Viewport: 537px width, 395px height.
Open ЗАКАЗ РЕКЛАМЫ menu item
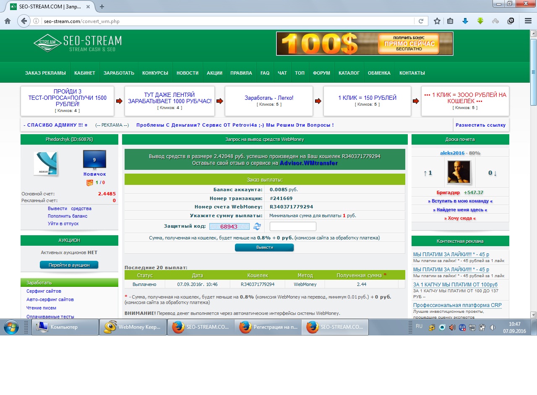pos(45,73)
